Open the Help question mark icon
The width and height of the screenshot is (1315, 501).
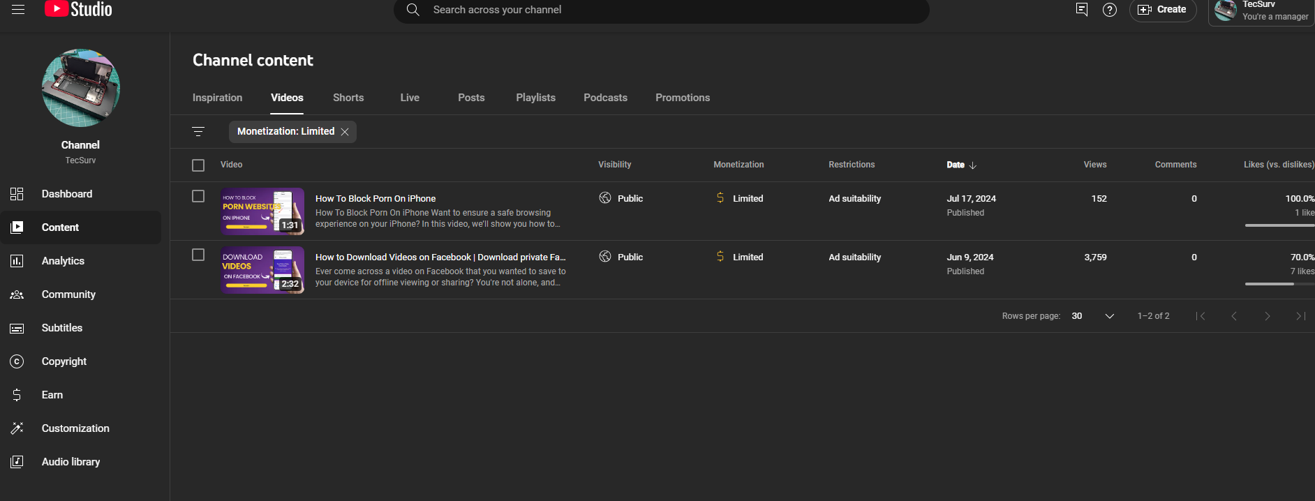point(1110,10)
